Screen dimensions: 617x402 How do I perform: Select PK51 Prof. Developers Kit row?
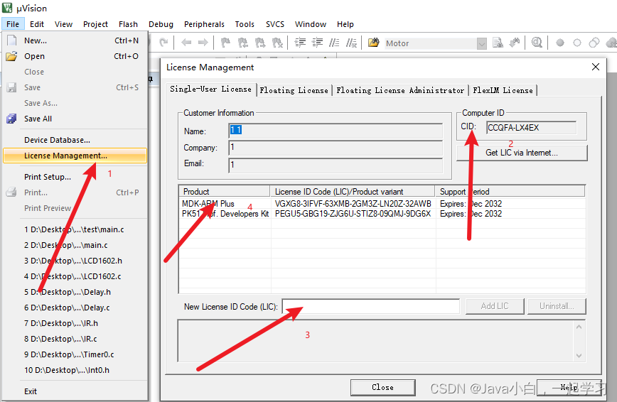click(382, 214)
